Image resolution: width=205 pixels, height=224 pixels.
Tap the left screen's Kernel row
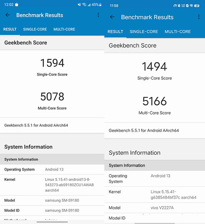pos(52,185)
